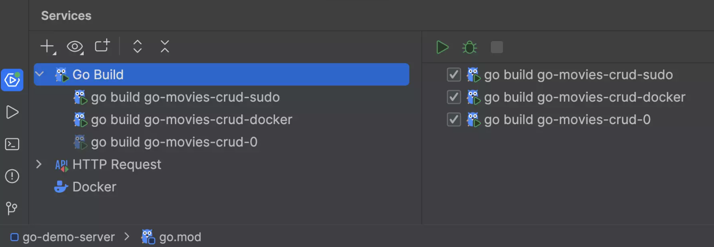Click the Debug bug icon
The height and width of the screenshot is (247, 714).
[469, 47]
